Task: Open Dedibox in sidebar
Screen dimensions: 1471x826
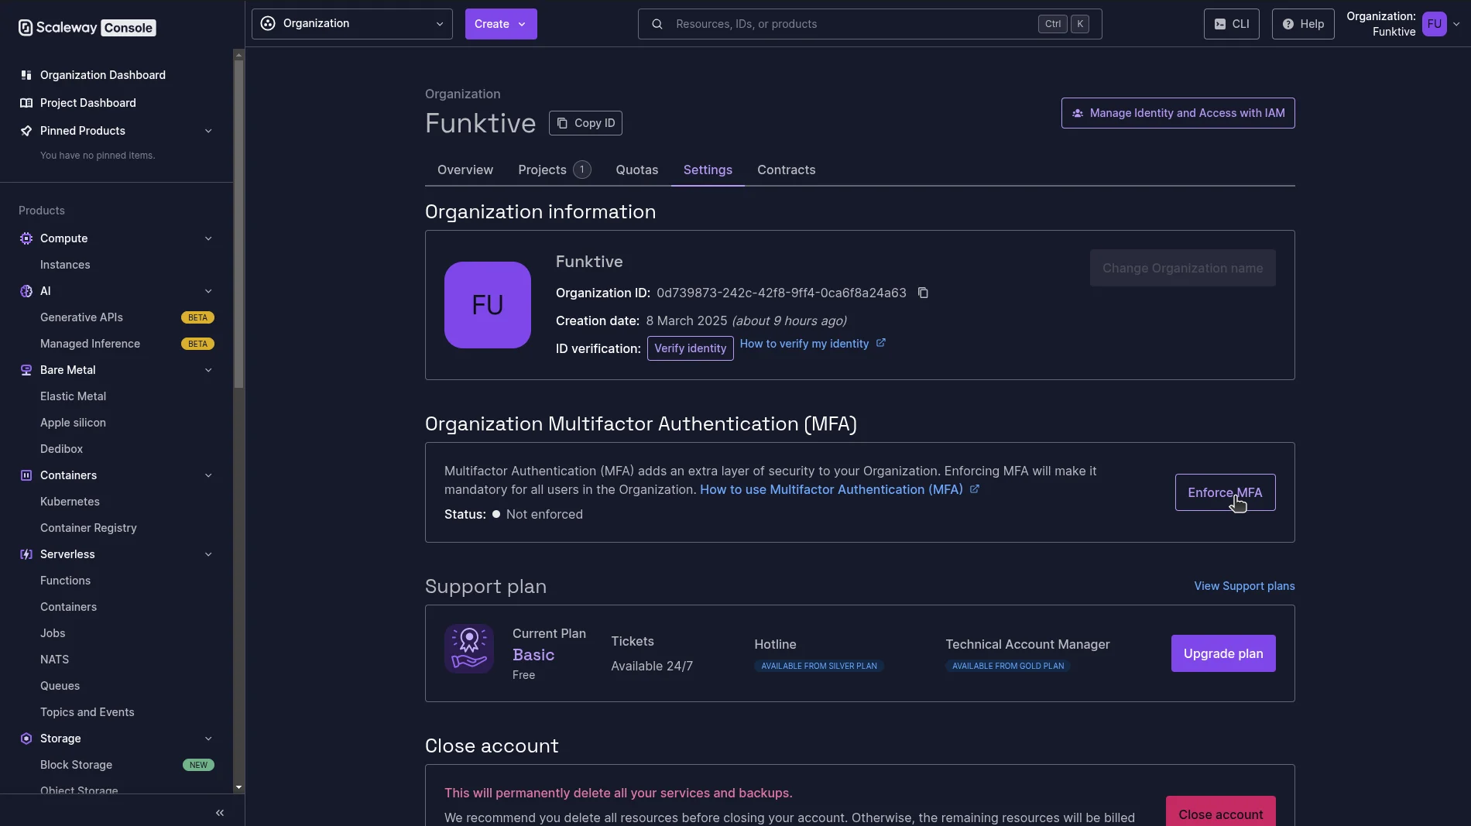Action: [61, 449]
